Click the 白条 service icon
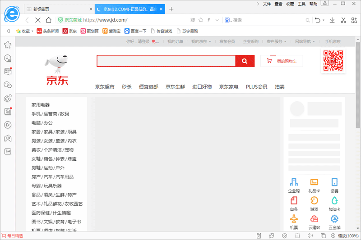 (x=294, y=204)
